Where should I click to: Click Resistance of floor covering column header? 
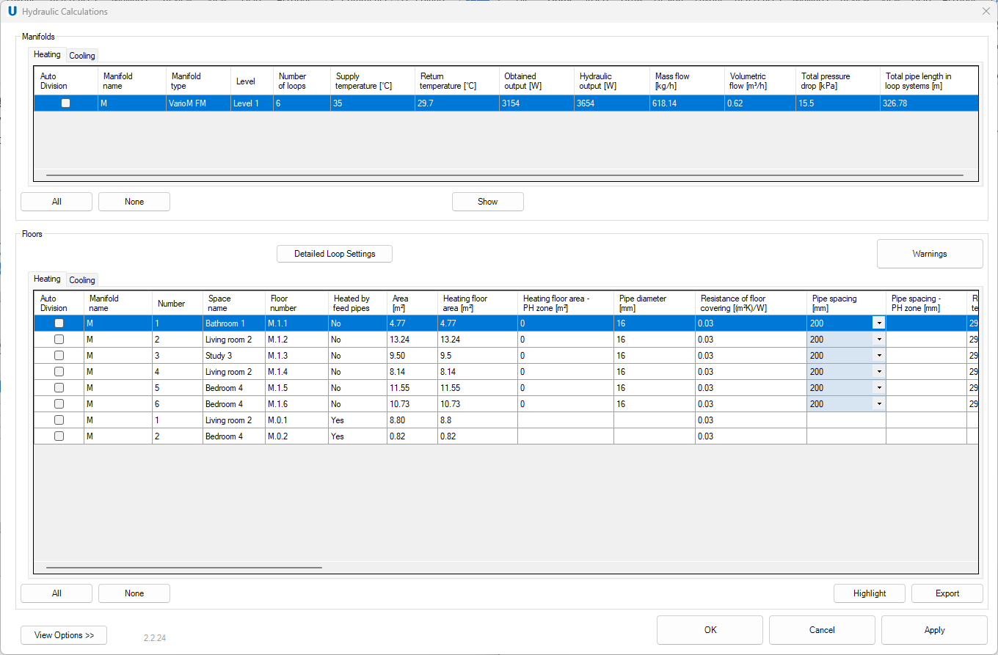(x=751, y=303)
